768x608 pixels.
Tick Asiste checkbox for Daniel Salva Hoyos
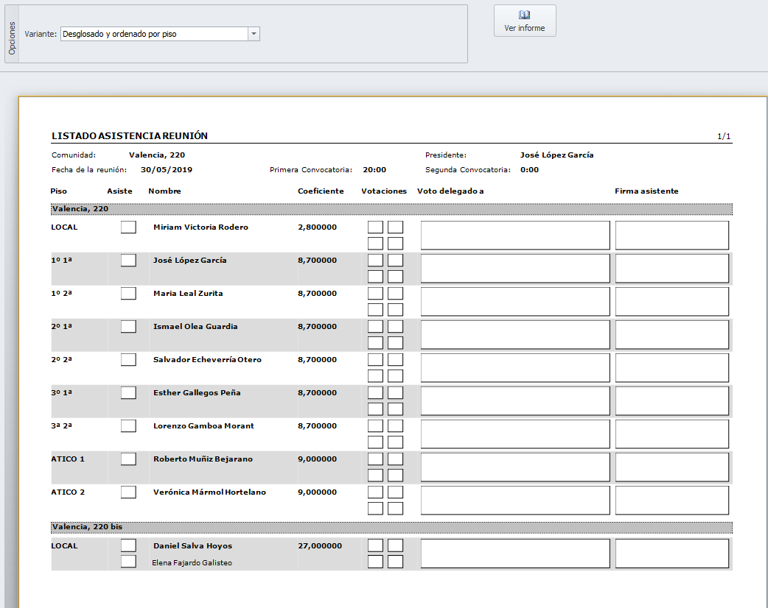tap(128, 545)
